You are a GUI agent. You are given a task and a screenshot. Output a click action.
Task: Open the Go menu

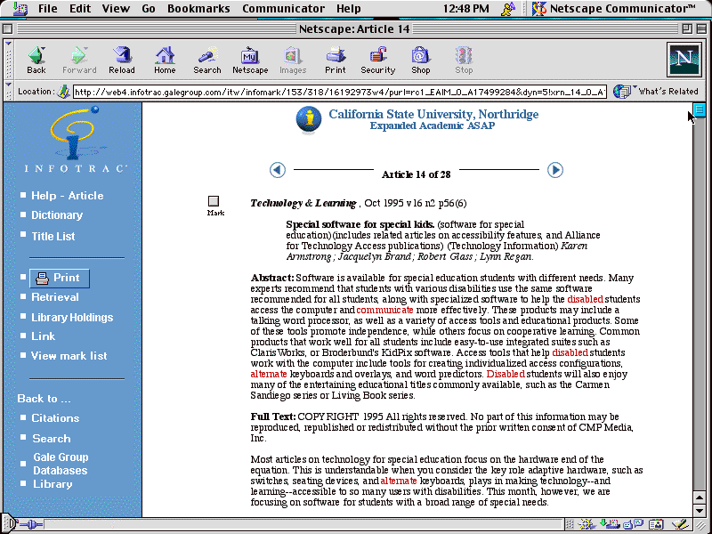[149, 9]
